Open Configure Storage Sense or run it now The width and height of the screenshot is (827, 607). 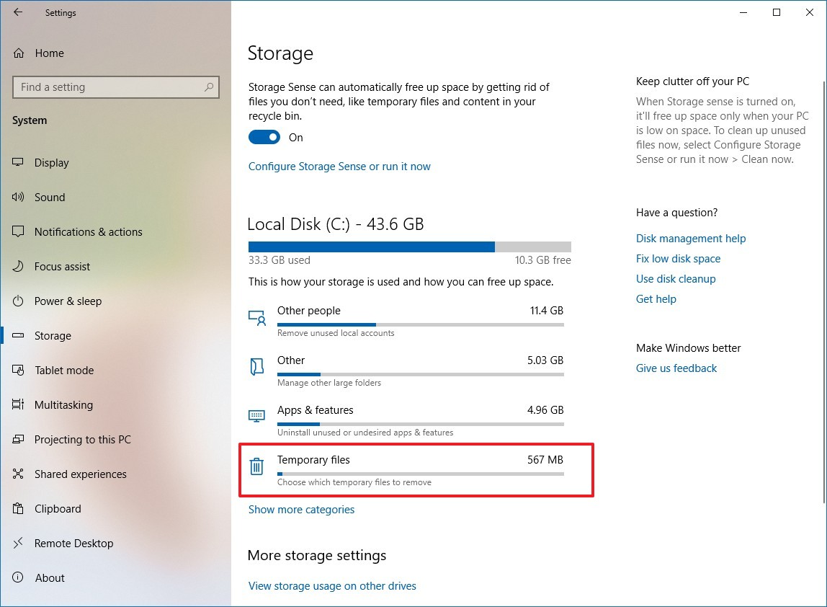click(x=339, y=167)
